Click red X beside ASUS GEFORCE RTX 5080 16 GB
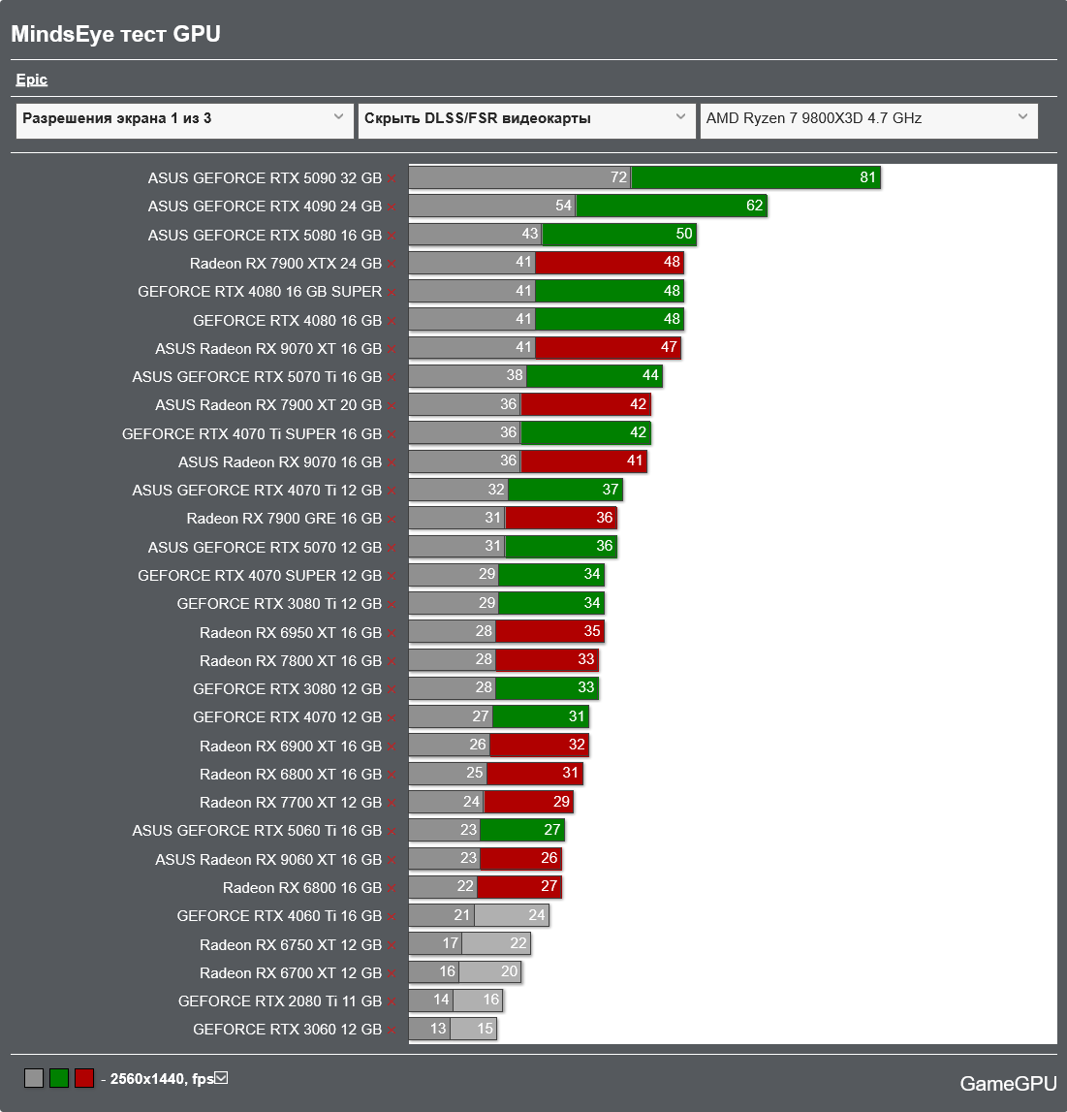Viewport: 1067px width, 1112px height. point(392,236)
